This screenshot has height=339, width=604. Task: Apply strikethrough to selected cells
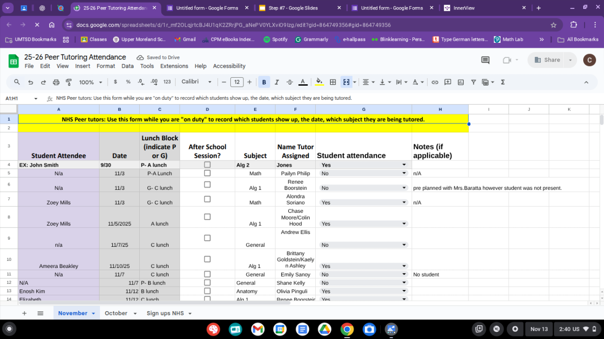(290, 82)
